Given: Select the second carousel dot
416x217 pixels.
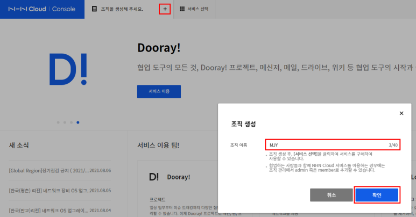Looking at the screenshot, I should click(x=65, y=122).
